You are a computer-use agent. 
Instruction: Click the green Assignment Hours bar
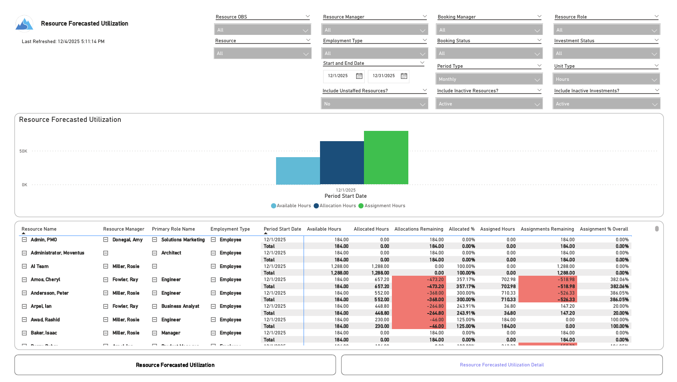tap(386, 158)
